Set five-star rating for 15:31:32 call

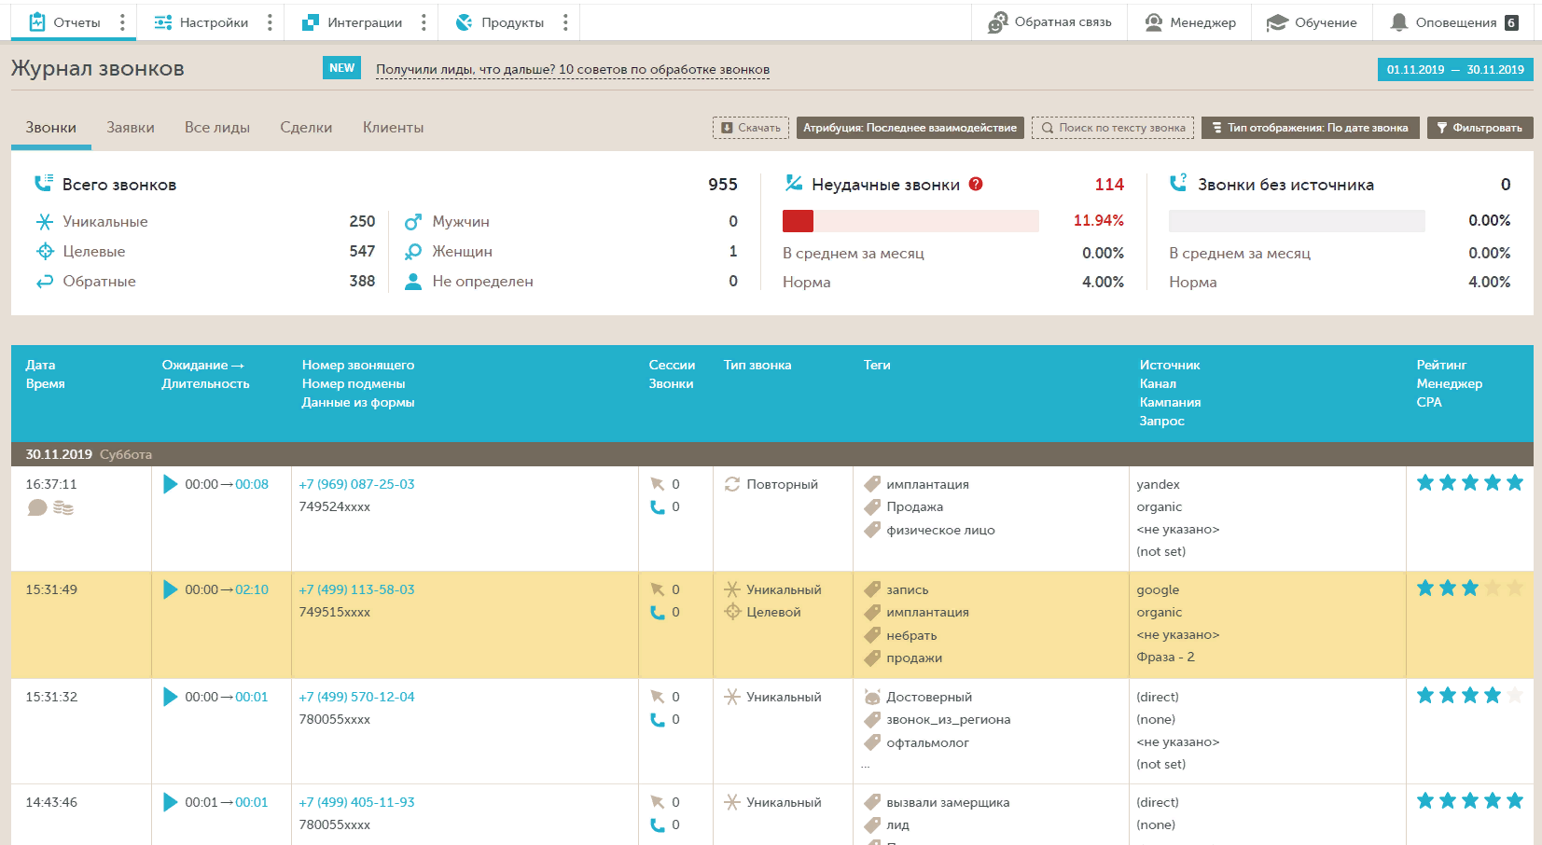1515,695
